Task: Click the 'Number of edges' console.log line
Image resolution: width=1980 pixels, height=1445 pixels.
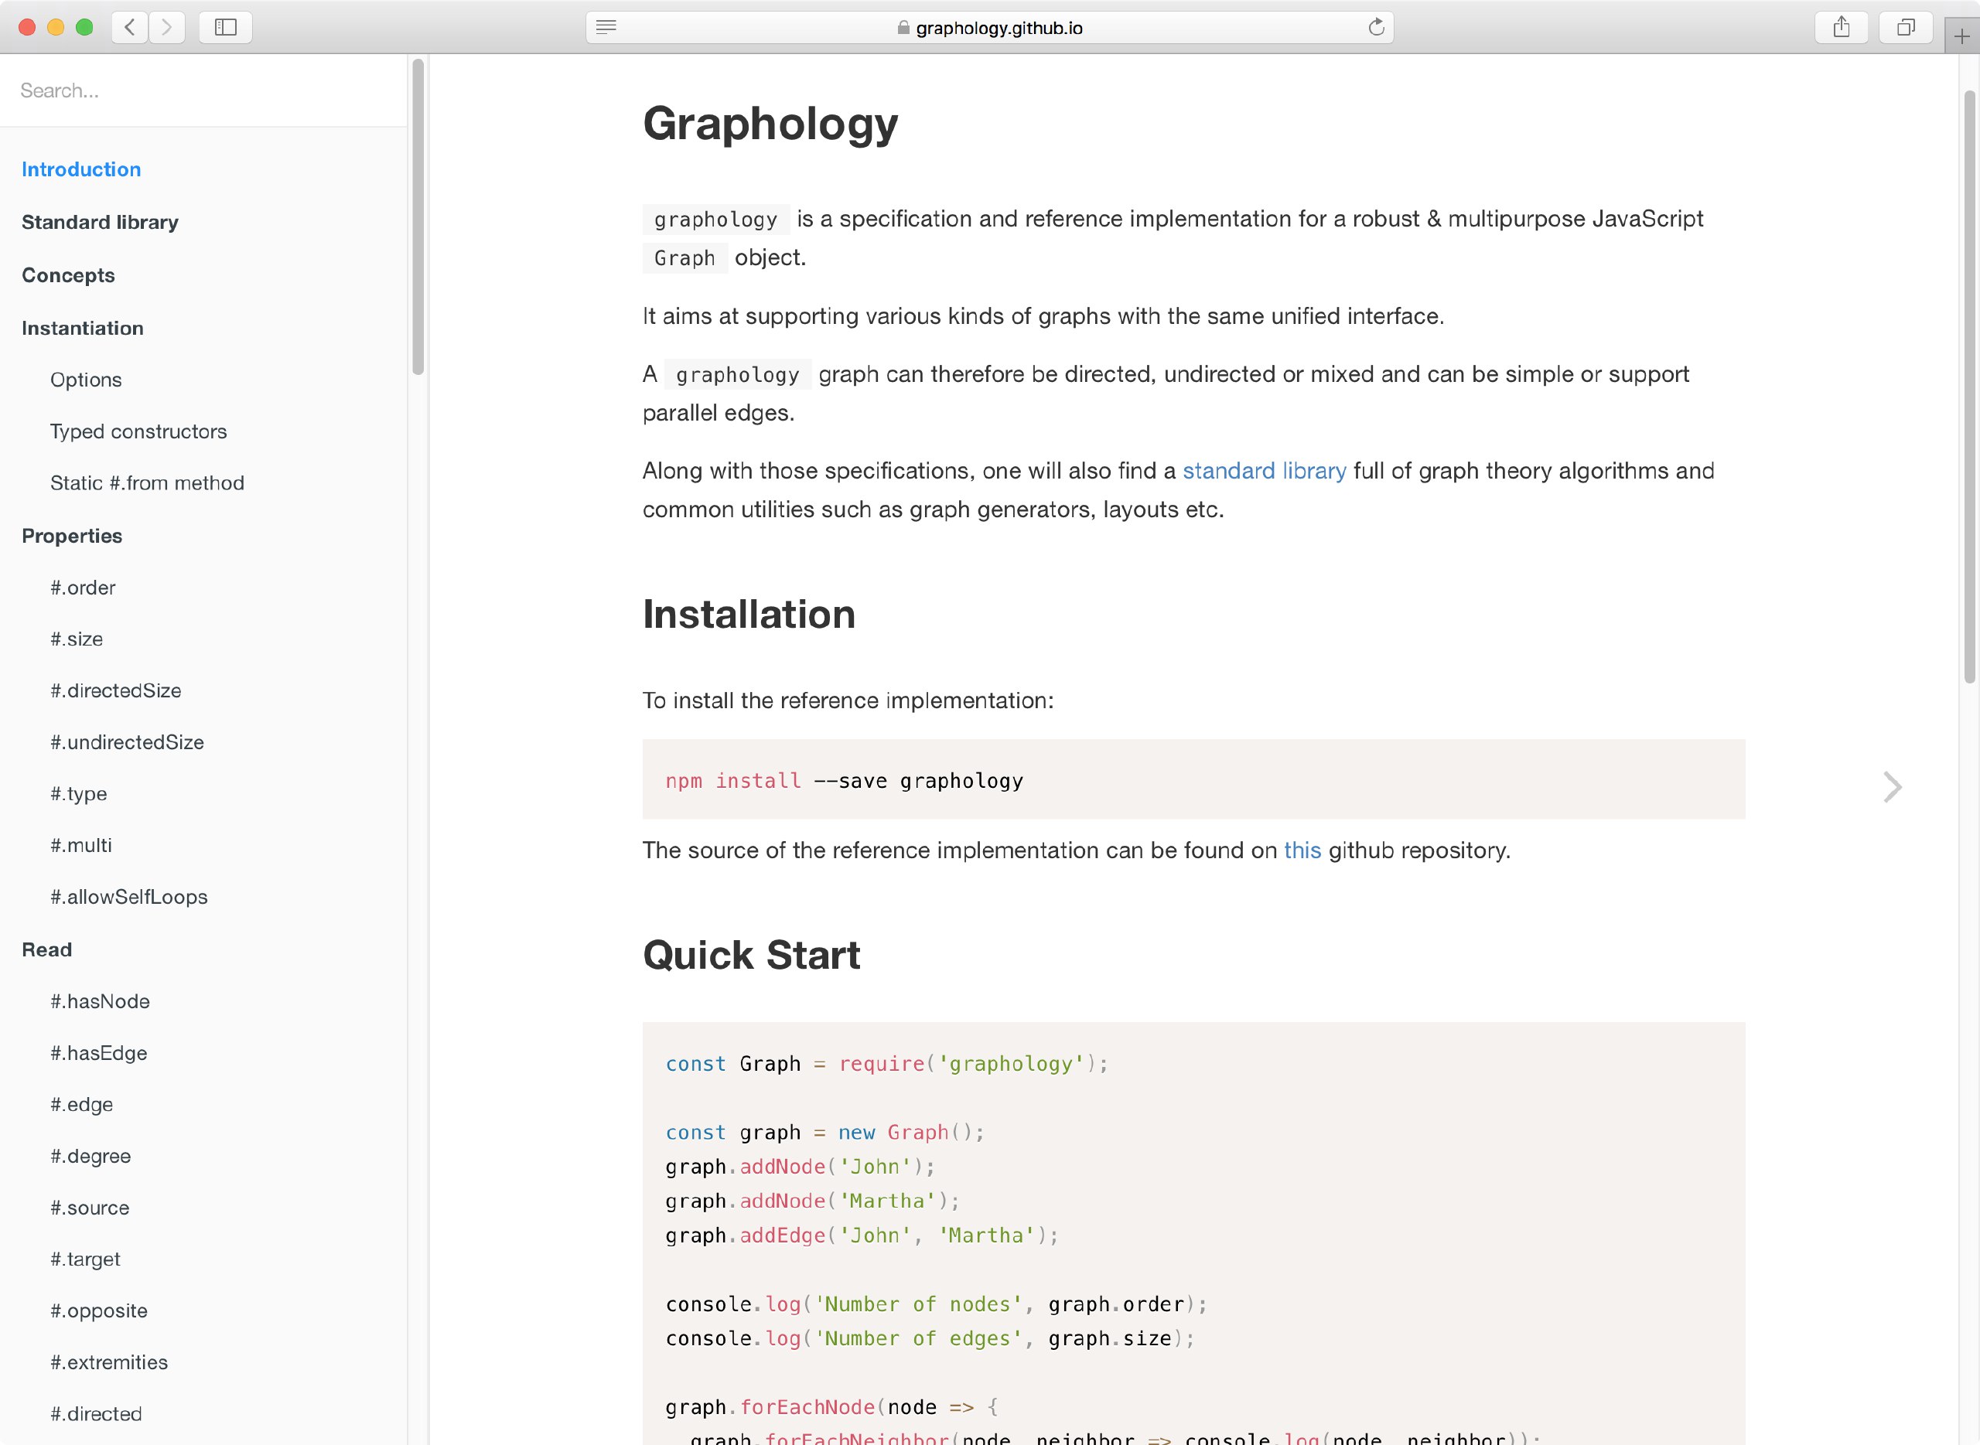Action: (x=930, y=1339)
